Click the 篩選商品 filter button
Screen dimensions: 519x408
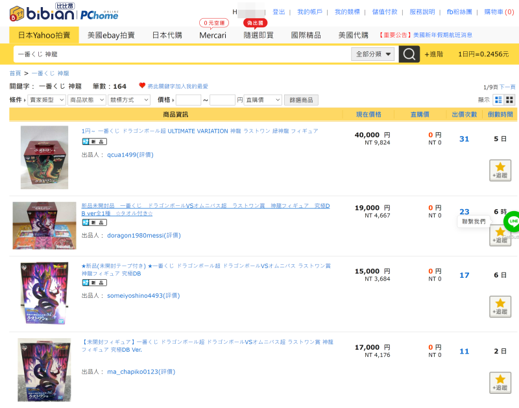pos(301,100)
